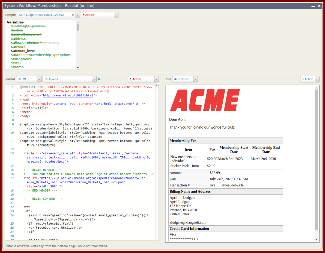
Task: Click the Membership Start Date column header
Action: (x=234, y=150)
